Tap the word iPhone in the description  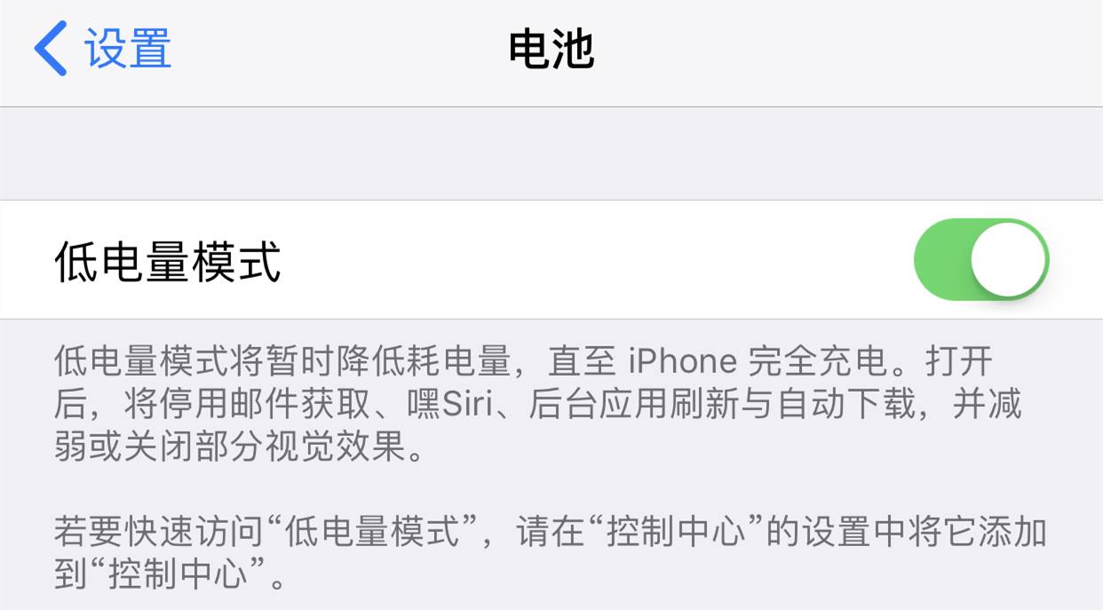point(682,361)
